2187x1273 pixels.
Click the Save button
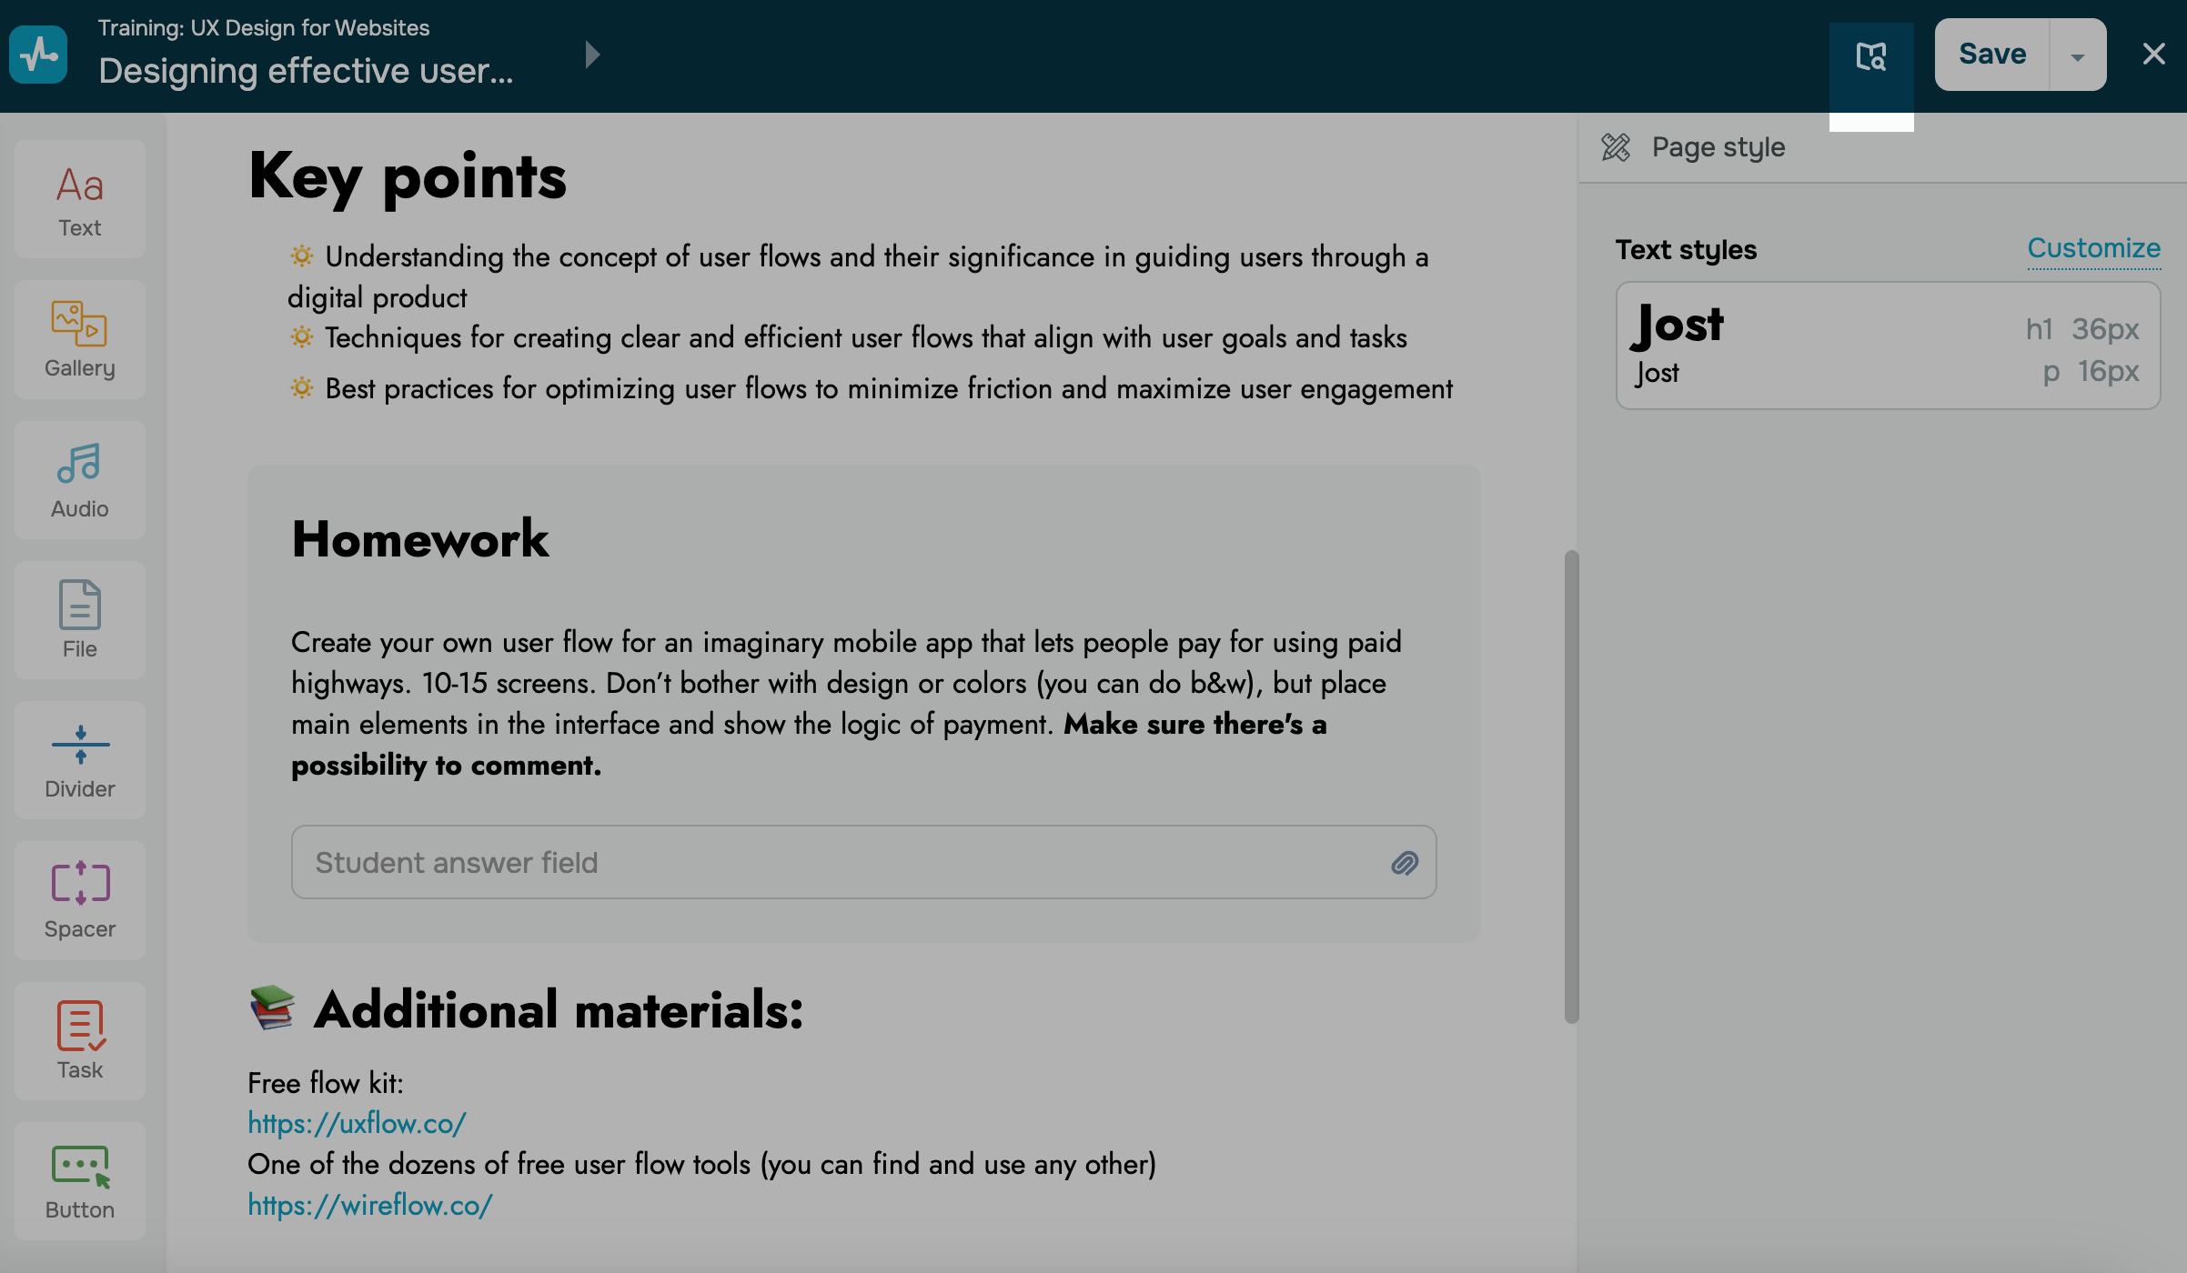1991,55
